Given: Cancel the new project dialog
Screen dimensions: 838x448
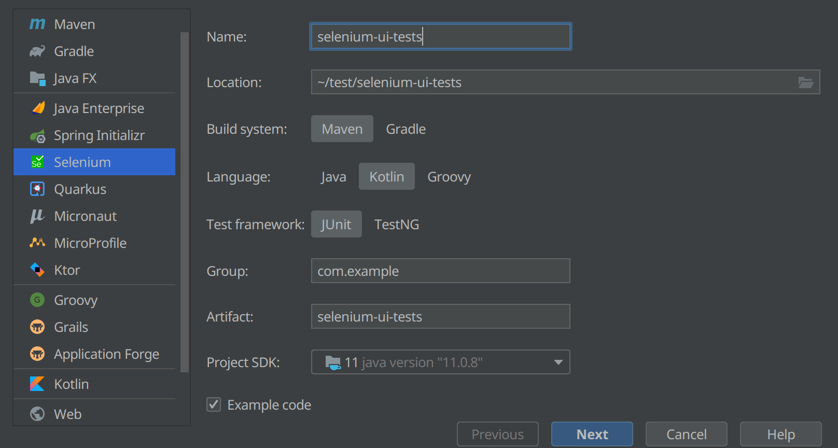Looking at the screenshot, I should 686,434.
